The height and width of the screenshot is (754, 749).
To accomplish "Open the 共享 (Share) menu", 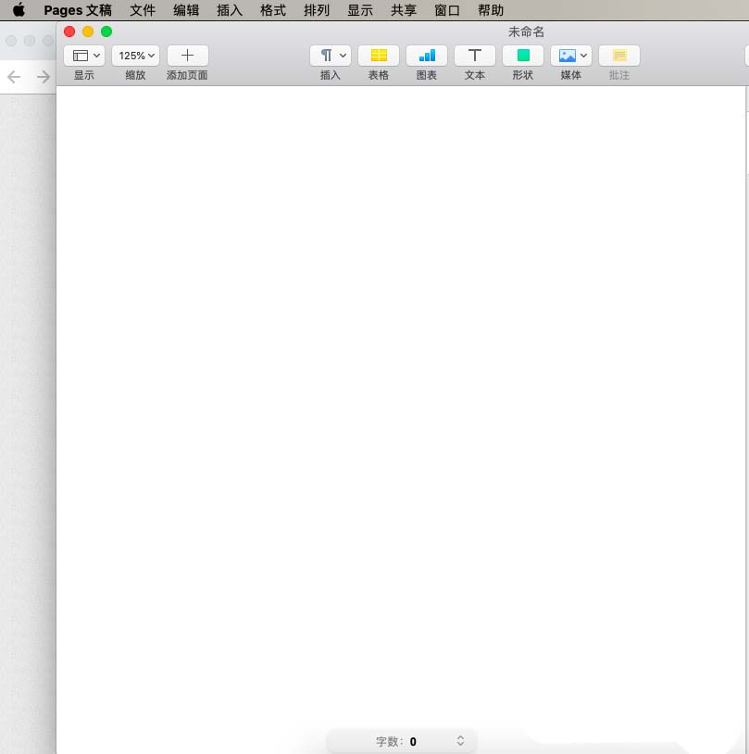I will 404,11.
